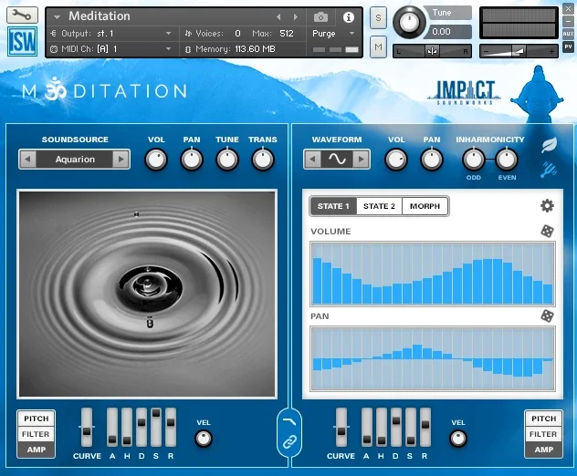Open the Aquarion soundsource selector
The height and width of the screenshot is (476, 577).
[x=74, y=160]
